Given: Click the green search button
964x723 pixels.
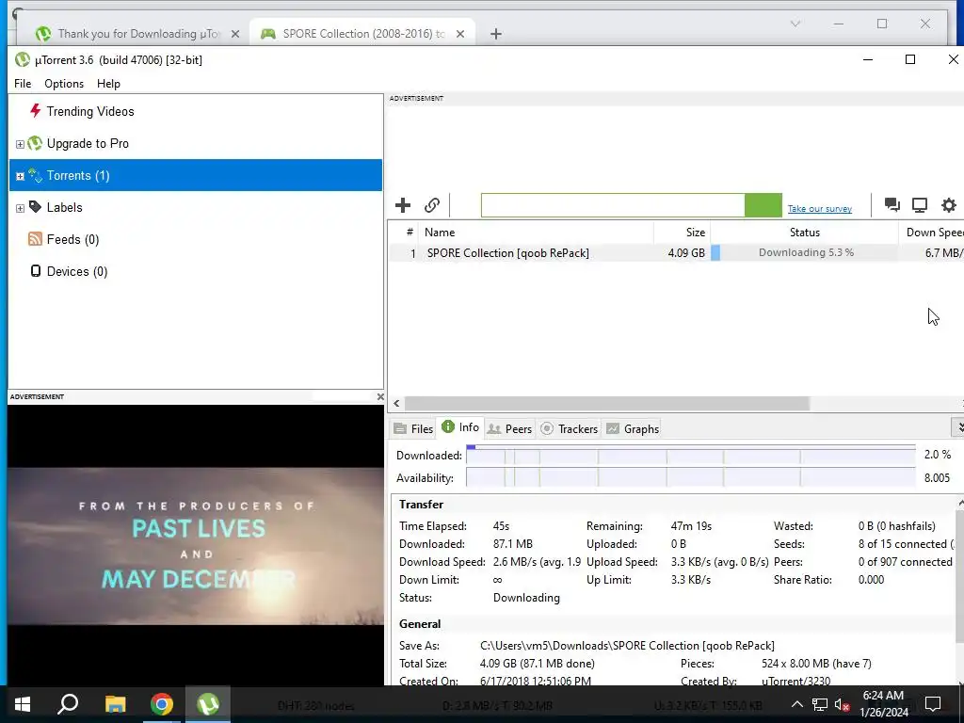Looking at the screenshot, I should coord(763,205).
